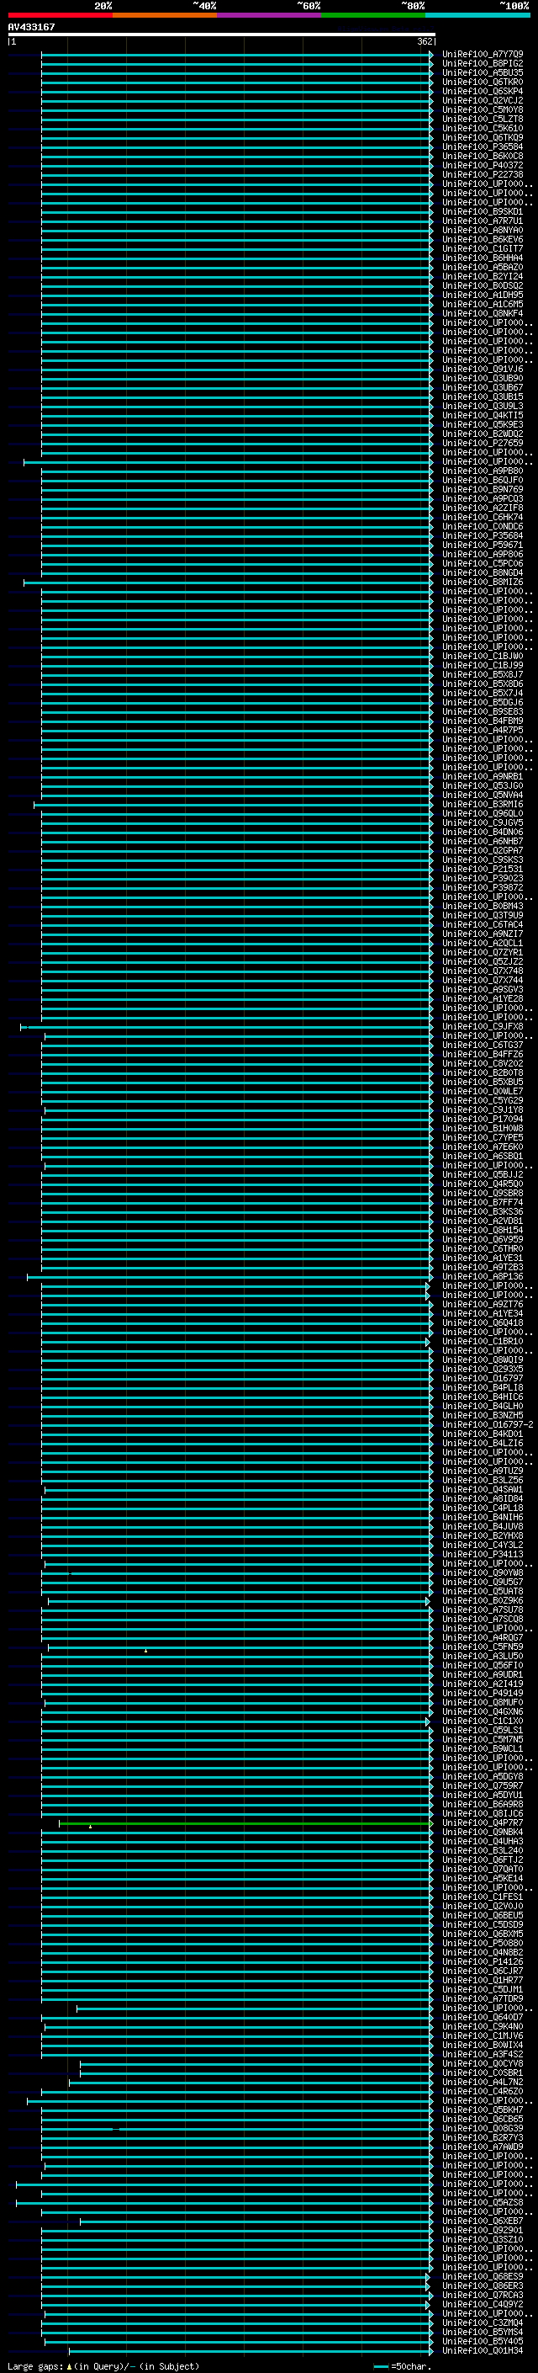Viewport: 538px width, 2373px height.
Task: Select the UniRef100_B3RMI6 label
Action: point(482,804)
